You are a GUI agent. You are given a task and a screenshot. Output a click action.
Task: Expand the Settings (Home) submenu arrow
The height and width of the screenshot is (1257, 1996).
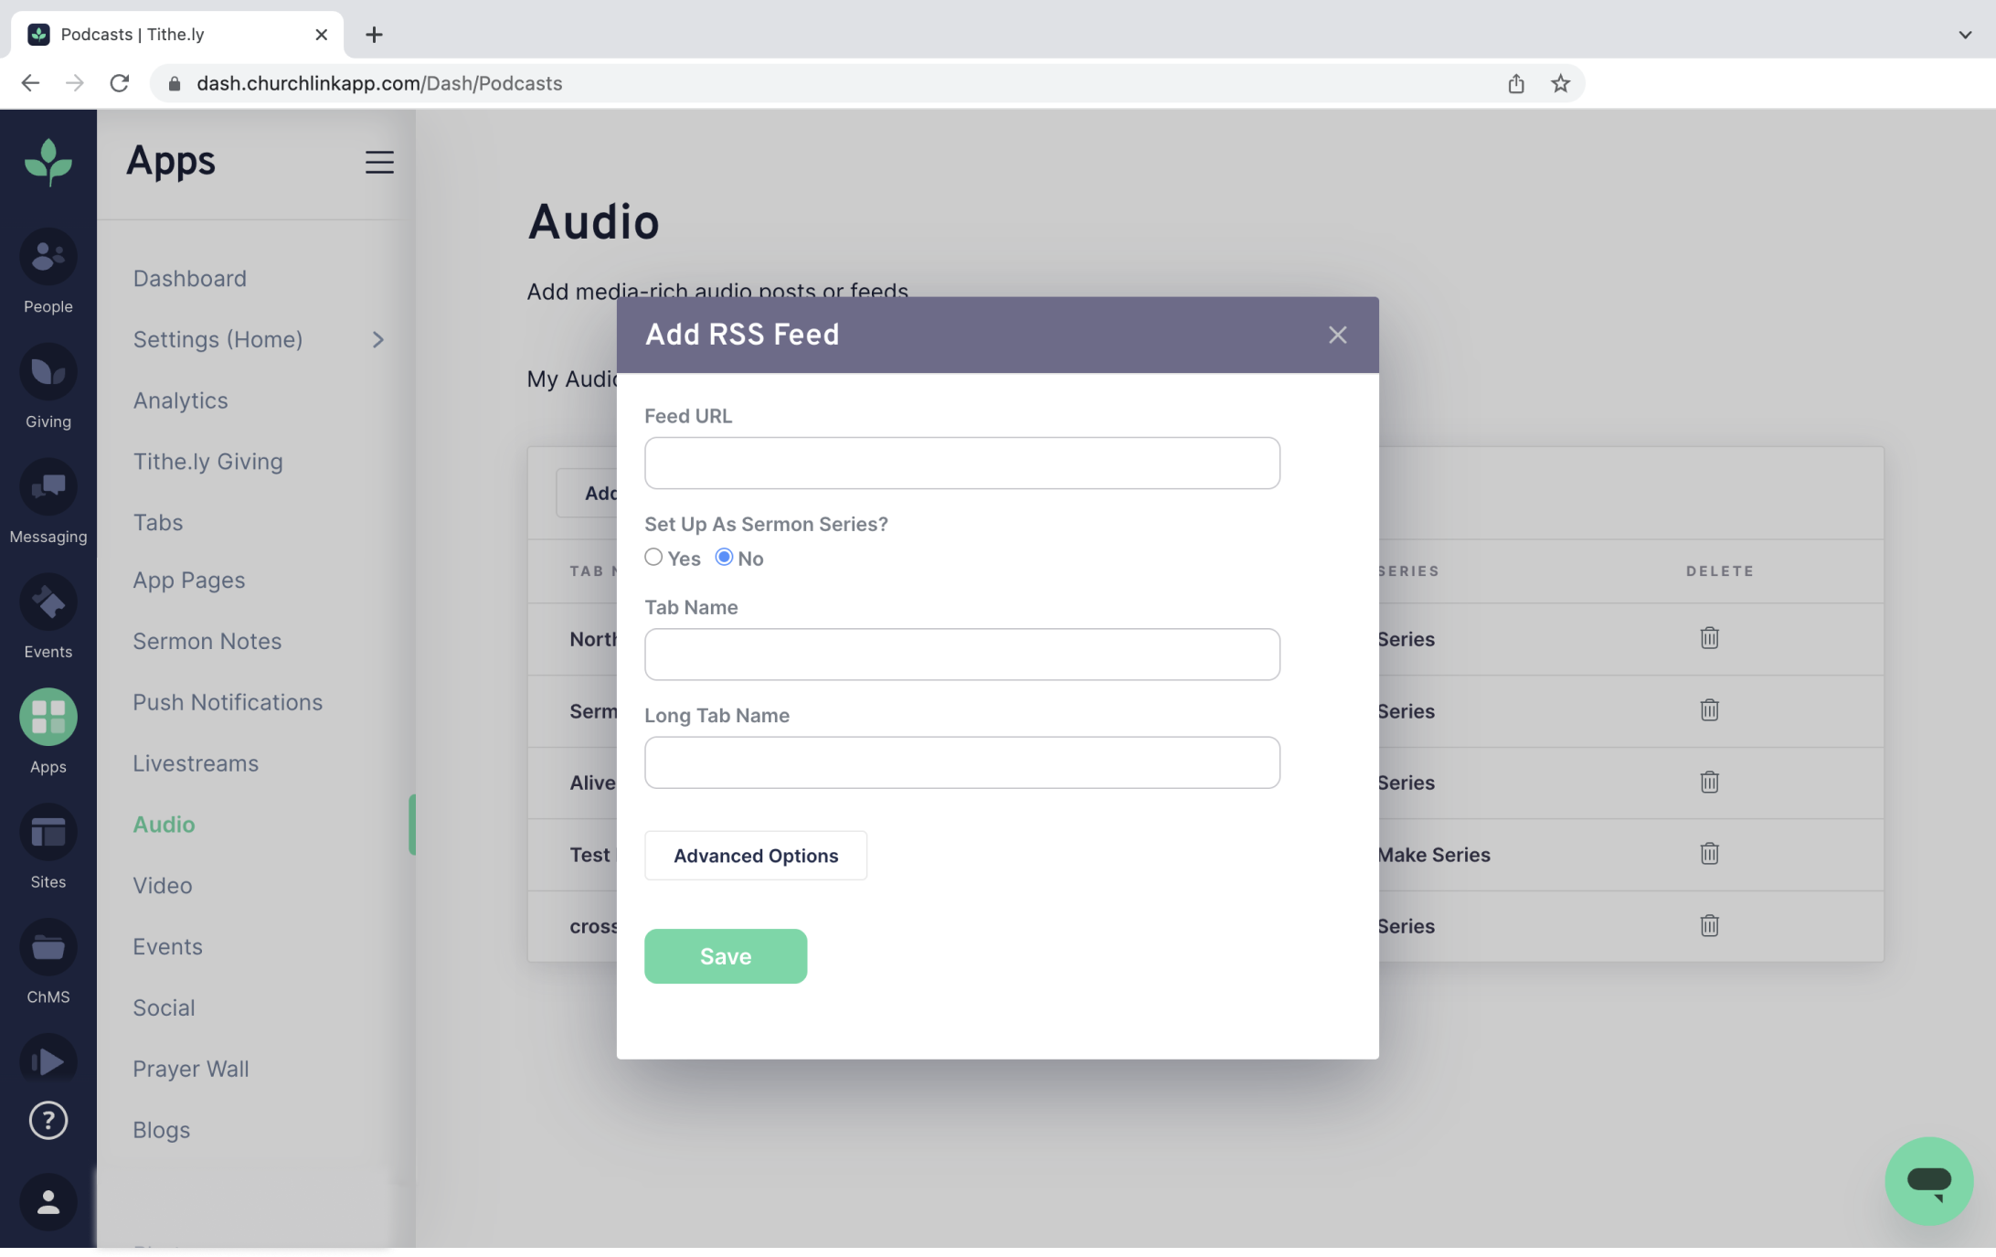pos(378,340)
